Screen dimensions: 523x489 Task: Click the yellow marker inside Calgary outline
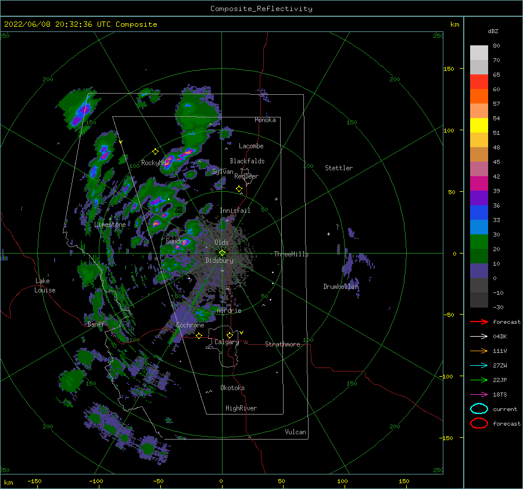[230, 335]
